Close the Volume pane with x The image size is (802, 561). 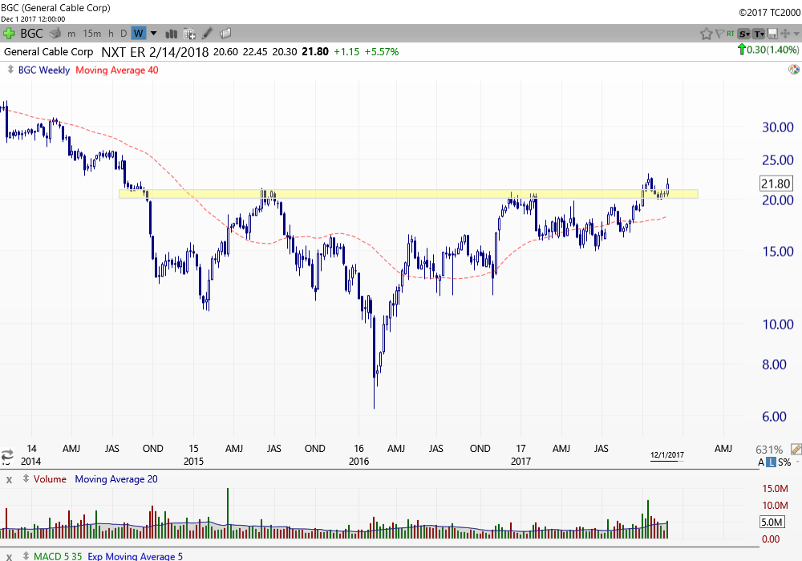9,479
